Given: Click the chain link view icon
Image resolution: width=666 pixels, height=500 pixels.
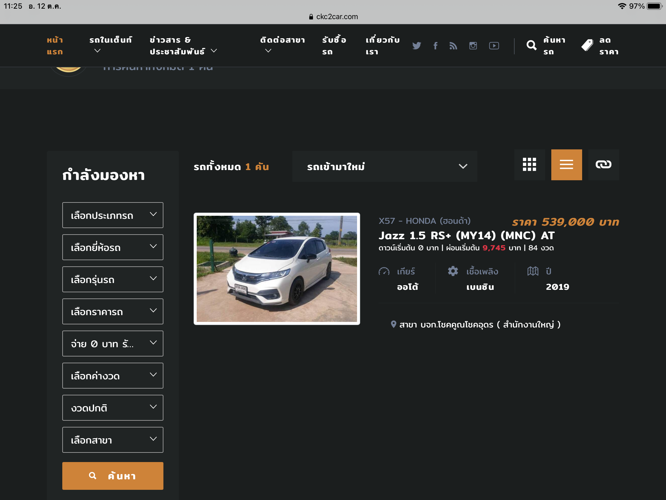Looking at the screenshot, I should click(603, 165).
